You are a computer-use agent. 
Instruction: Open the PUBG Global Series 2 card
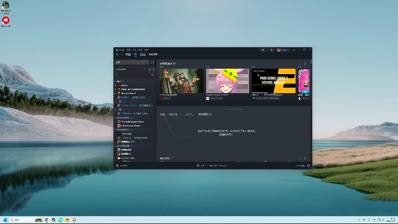click(273, 81)
